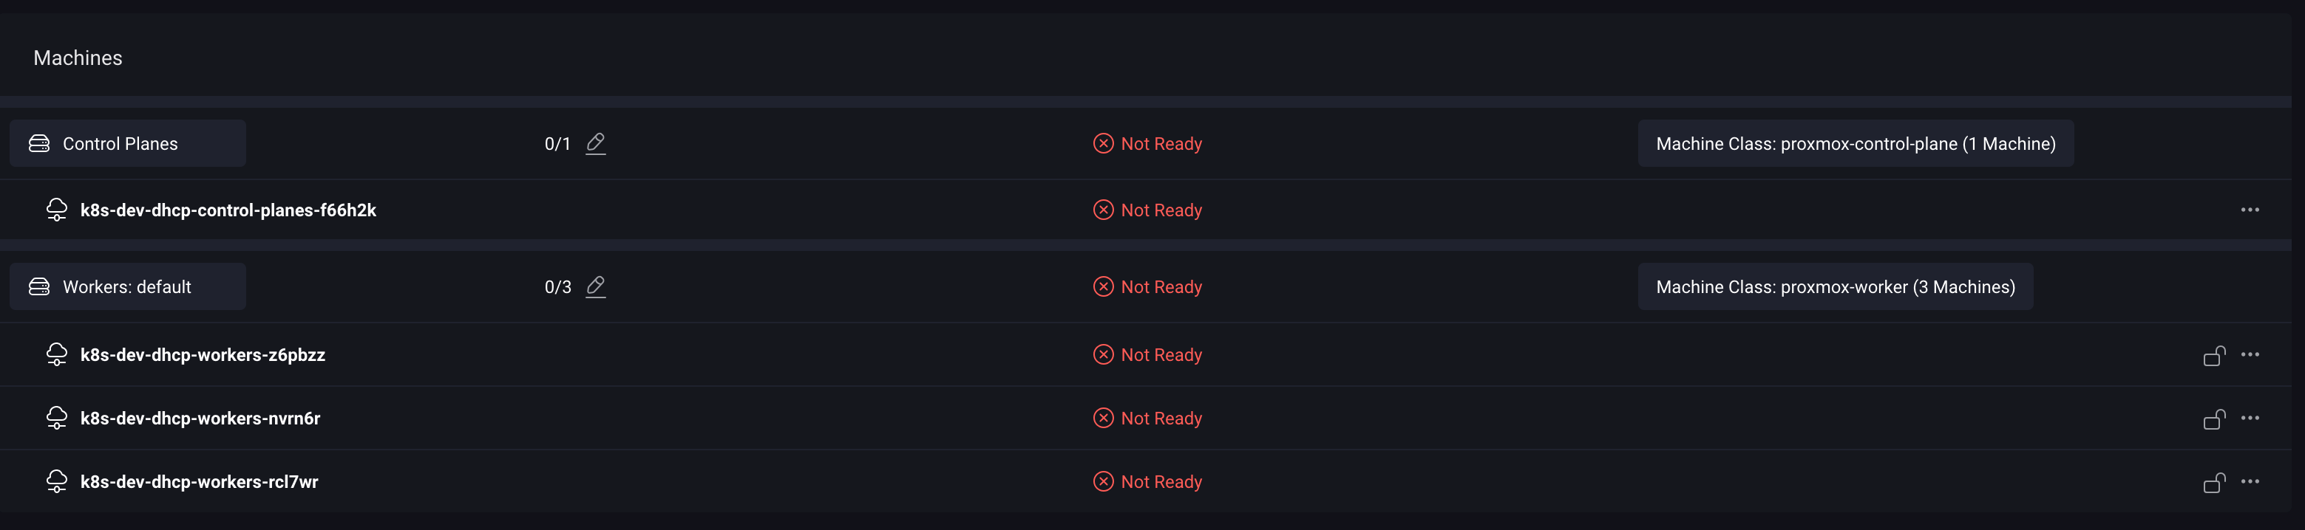Click the edit pencil next to 0/3
The image size is (2305, 530).
tap(596, 286)
